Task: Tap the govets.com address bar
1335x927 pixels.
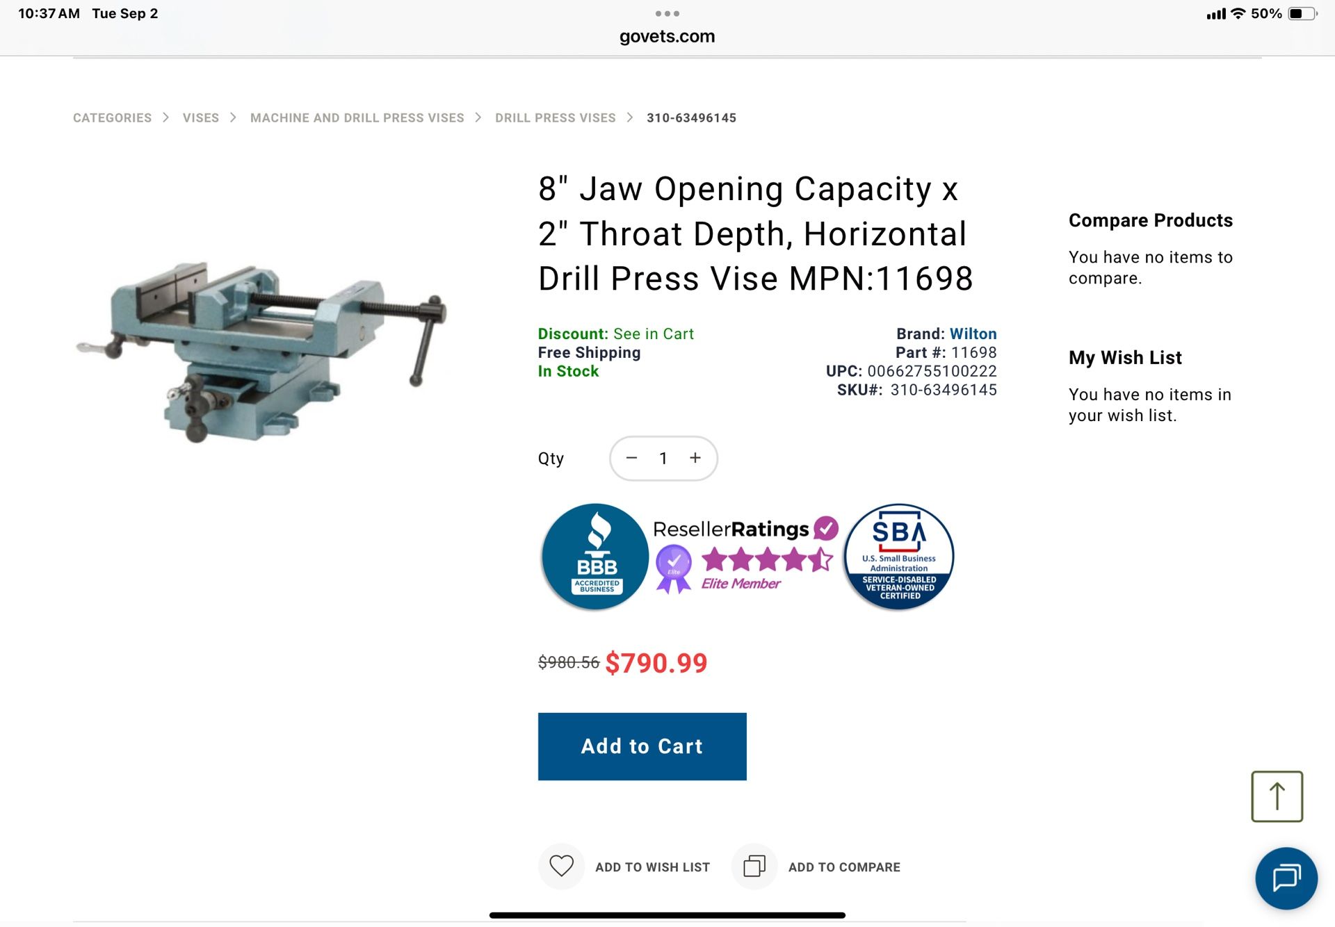Action: [667, 36]
